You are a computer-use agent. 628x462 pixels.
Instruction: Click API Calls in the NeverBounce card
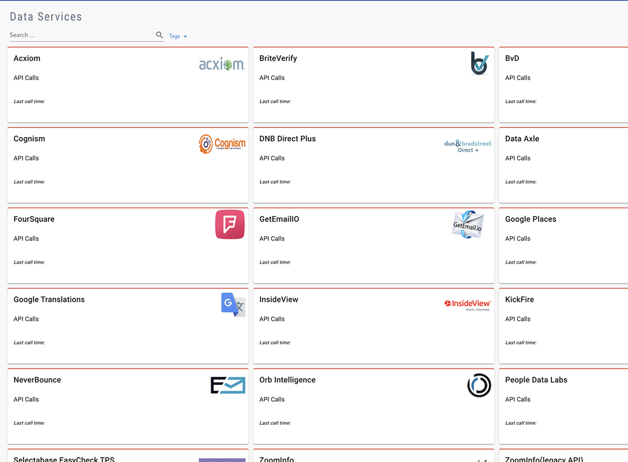pos(26,399)
